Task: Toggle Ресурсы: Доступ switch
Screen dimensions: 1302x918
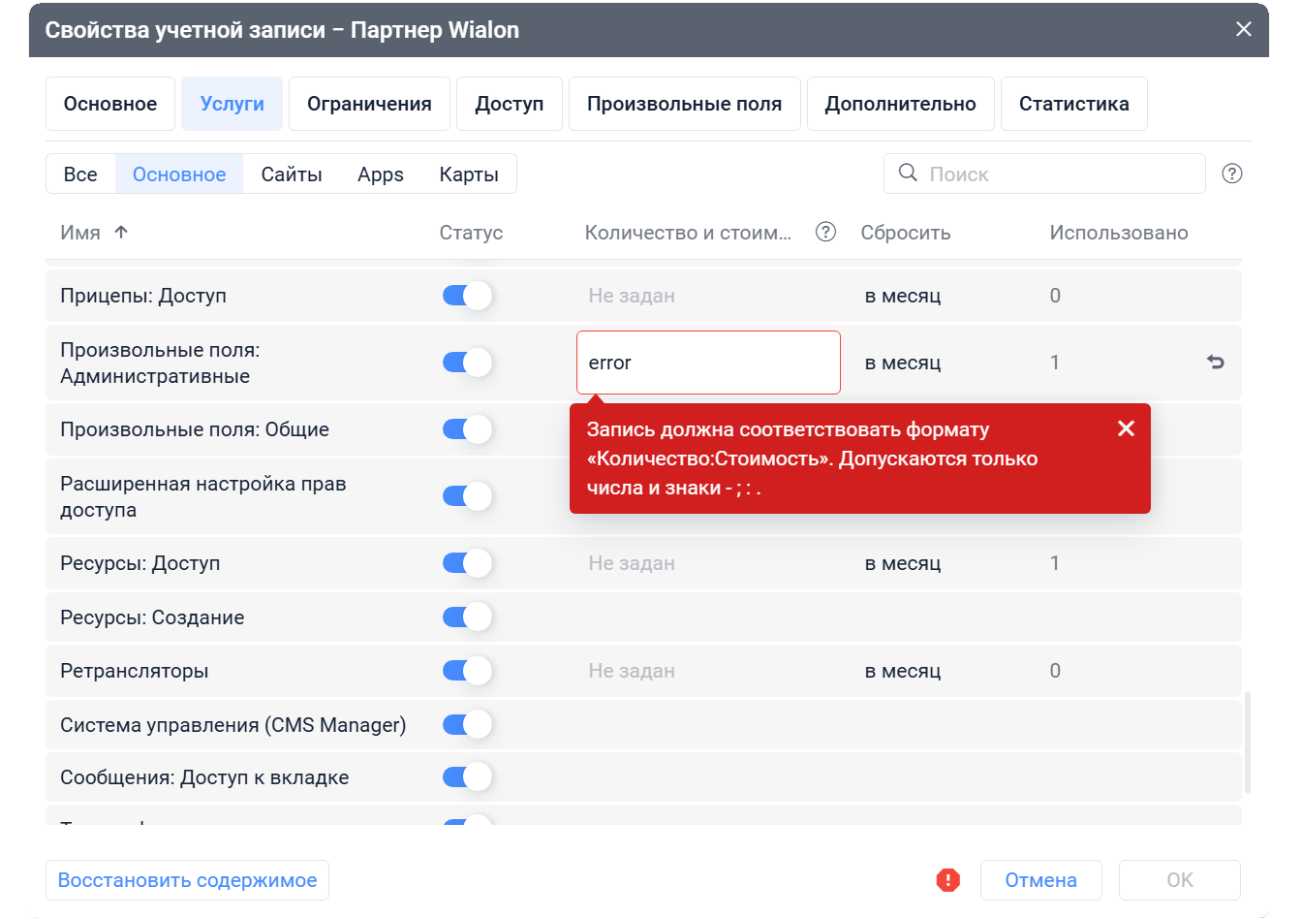Action: pyautogui.click(x=467, y=563)
